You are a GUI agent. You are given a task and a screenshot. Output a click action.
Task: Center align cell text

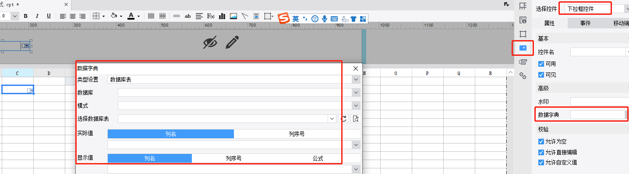(73, 16)
